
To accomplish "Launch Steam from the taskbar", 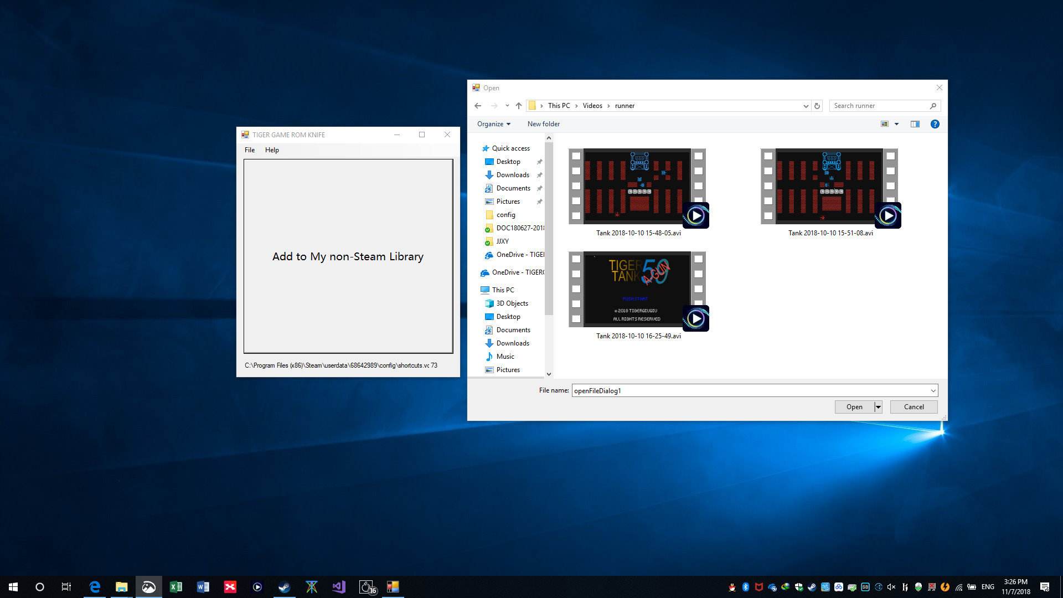I will click(x=284, y=586).
